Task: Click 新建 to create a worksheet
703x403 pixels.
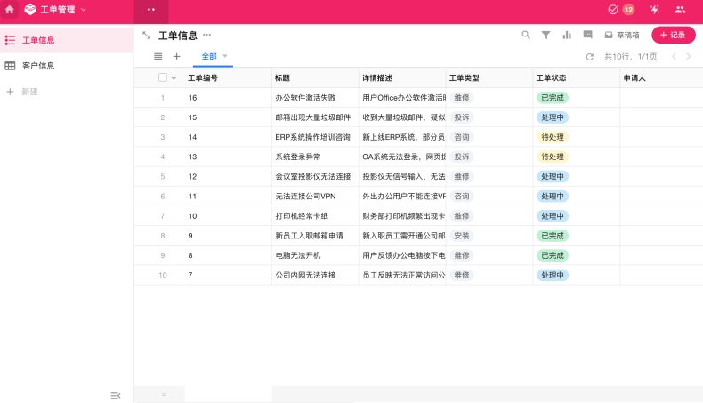Action: (29, 92)
